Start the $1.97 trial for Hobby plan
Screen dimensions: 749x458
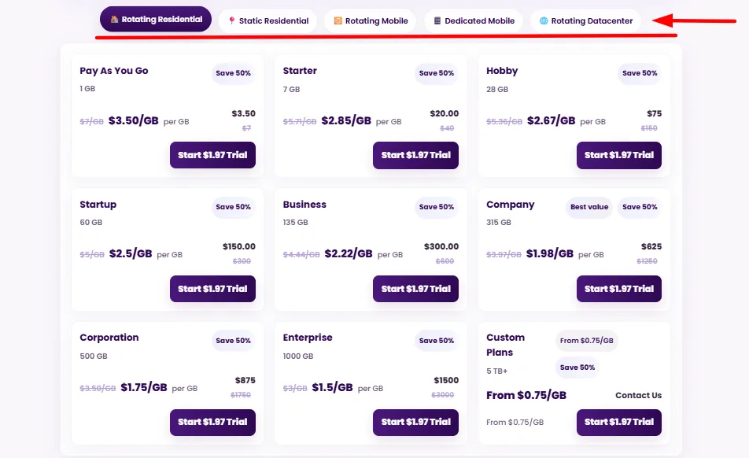tap(619, 155)
